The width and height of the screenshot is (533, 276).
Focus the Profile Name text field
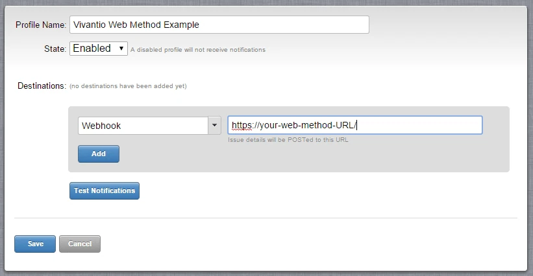(x=219, y=25)
